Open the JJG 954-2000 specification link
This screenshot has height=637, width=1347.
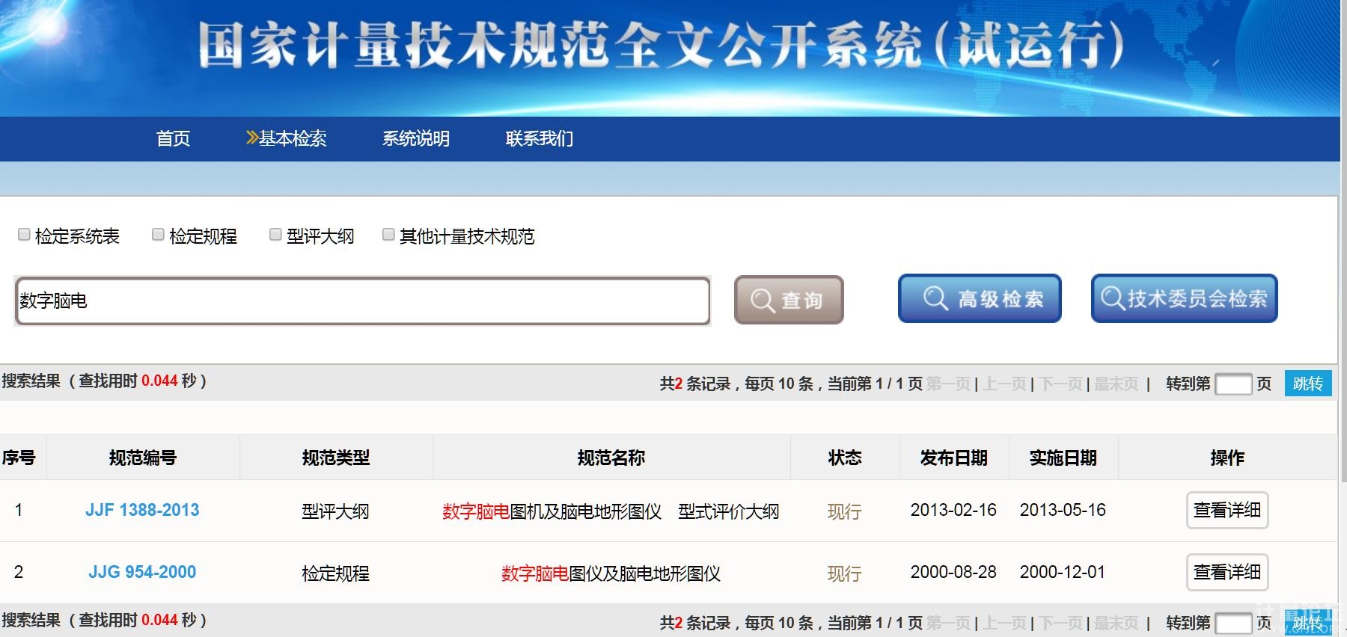pyautogui.click(x=142, y=573)
